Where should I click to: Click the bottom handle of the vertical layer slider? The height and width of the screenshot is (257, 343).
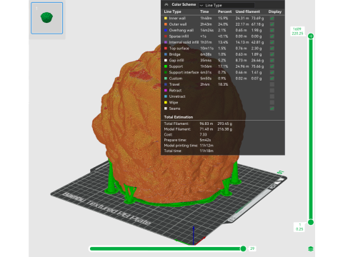pos(311,222)
